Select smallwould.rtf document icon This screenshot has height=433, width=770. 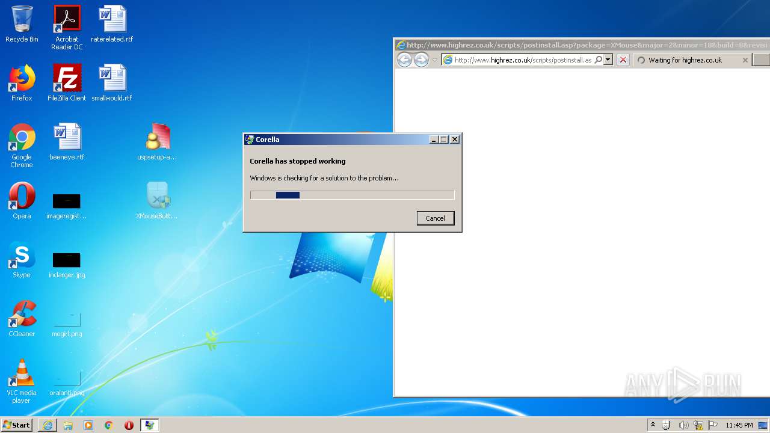coord(112,83)
